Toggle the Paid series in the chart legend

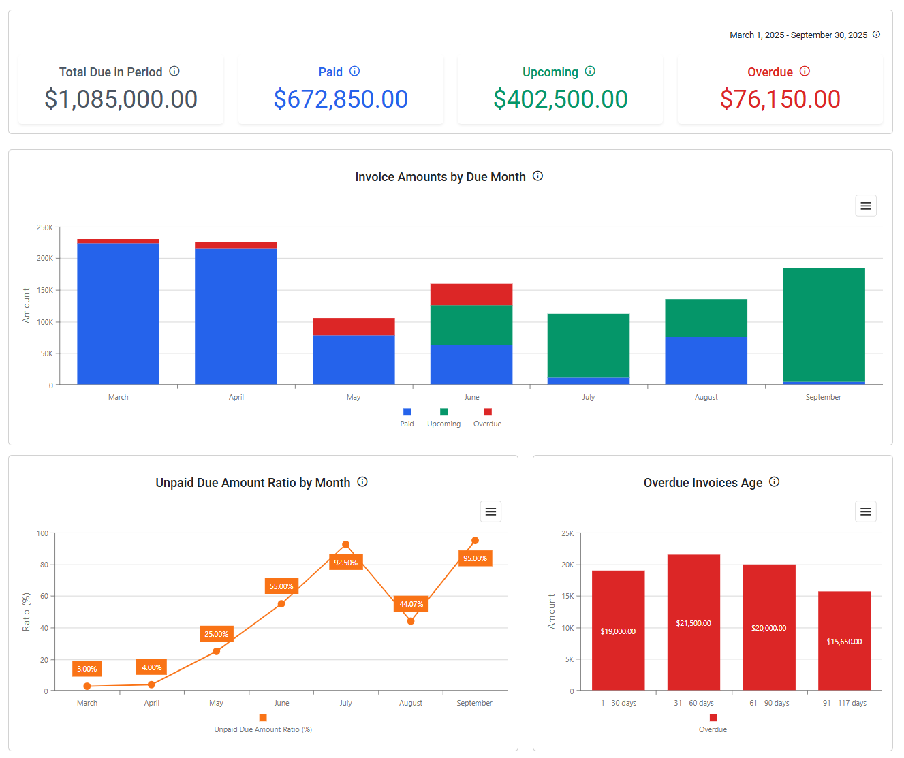coord(407,417)
